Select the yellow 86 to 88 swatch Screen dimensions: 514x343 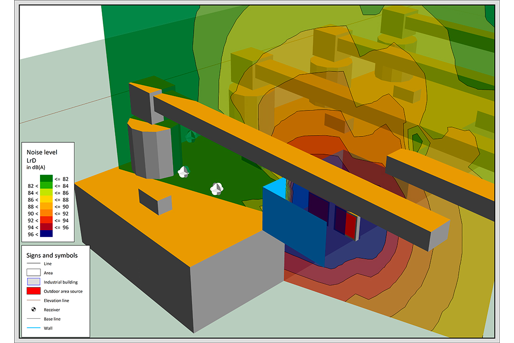click(x=46, y=199)
